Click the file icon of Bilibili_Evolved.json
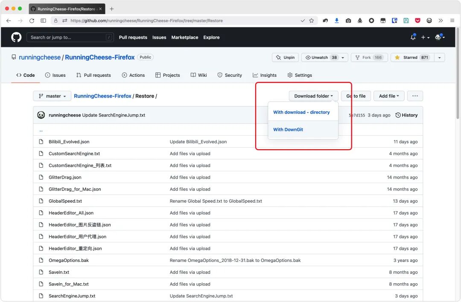Image resolution: width=461 pixels, height=302 pixels. (41, 142)
